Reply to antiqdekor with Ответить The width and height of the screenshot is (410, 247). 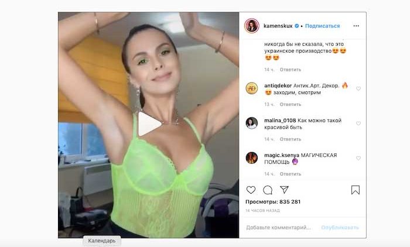click(x=291, y=104)
